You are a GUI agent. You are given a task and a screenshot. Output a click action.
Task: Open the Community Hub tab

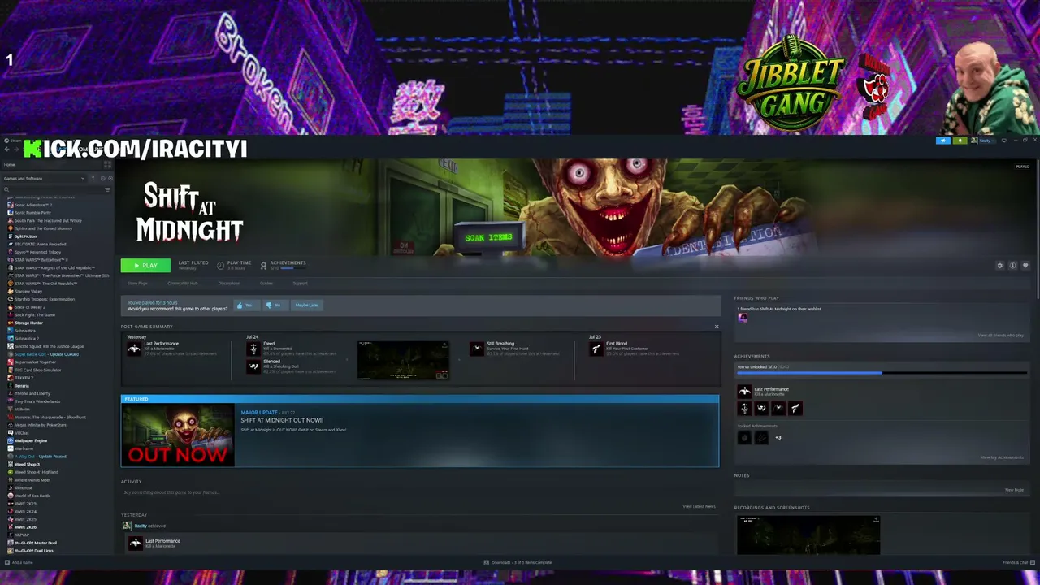tap(183, 284)
